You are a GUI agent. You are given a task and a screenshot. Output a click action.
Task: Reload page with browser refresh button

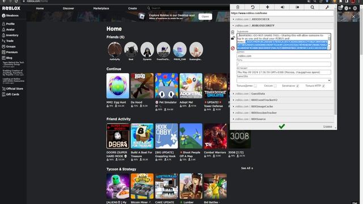pos(16,1)
